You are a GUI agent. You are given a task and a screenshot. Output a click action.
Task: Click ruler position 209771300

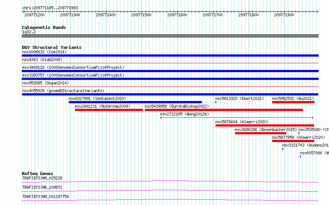point(70,15)
